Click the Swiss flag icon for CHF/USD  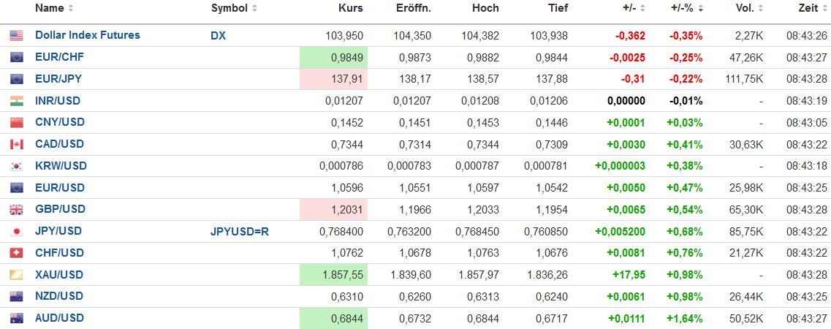coord(16,253)
